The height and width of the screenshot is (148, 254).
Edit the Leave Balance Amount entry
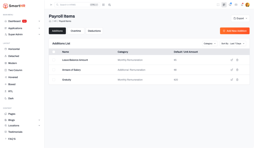point(232,60)
